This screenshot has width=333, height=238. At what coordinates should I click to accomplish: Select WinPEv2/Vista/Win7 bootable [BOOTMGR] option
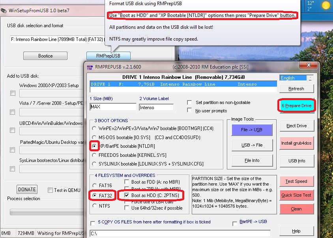tap(94, 128)
